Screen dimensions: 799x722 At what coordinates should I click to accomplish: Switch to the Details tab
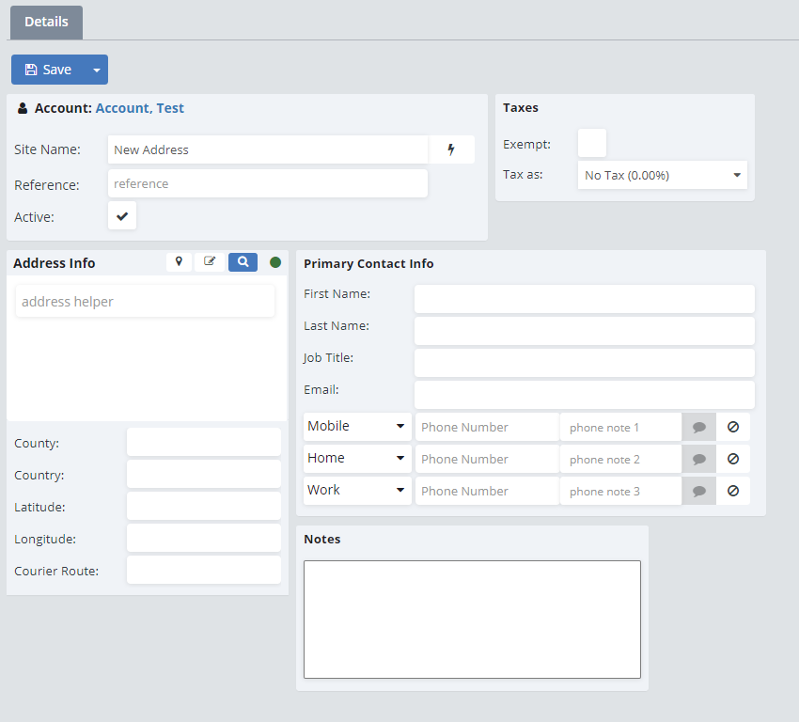tap(46, 23)
